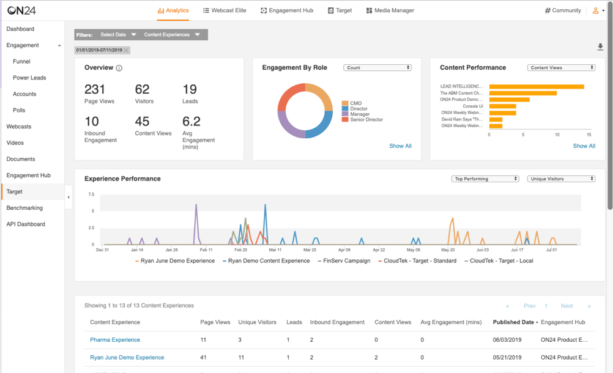Image resolution: width=613 pixels, height=373 pixels.
Task: Click Show All in Content Performance
Action: click(584, 146)
